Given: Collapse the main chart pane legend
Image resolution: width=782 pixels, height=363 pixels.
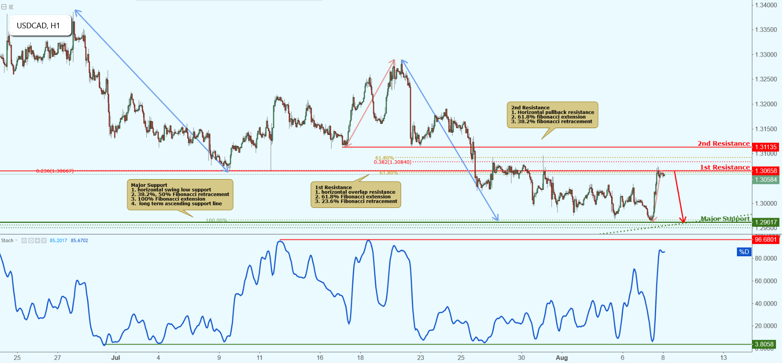Looking at the screenshot, I should [4, 7].
